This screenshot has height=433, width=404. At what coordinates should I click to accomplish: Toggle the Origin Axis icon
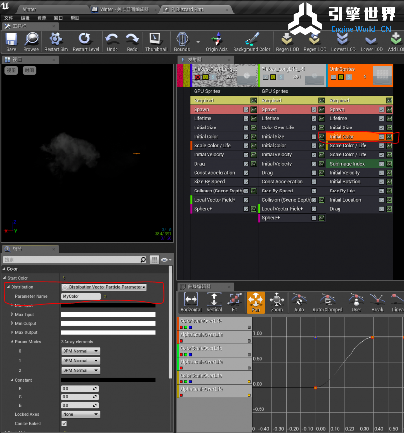216,39
